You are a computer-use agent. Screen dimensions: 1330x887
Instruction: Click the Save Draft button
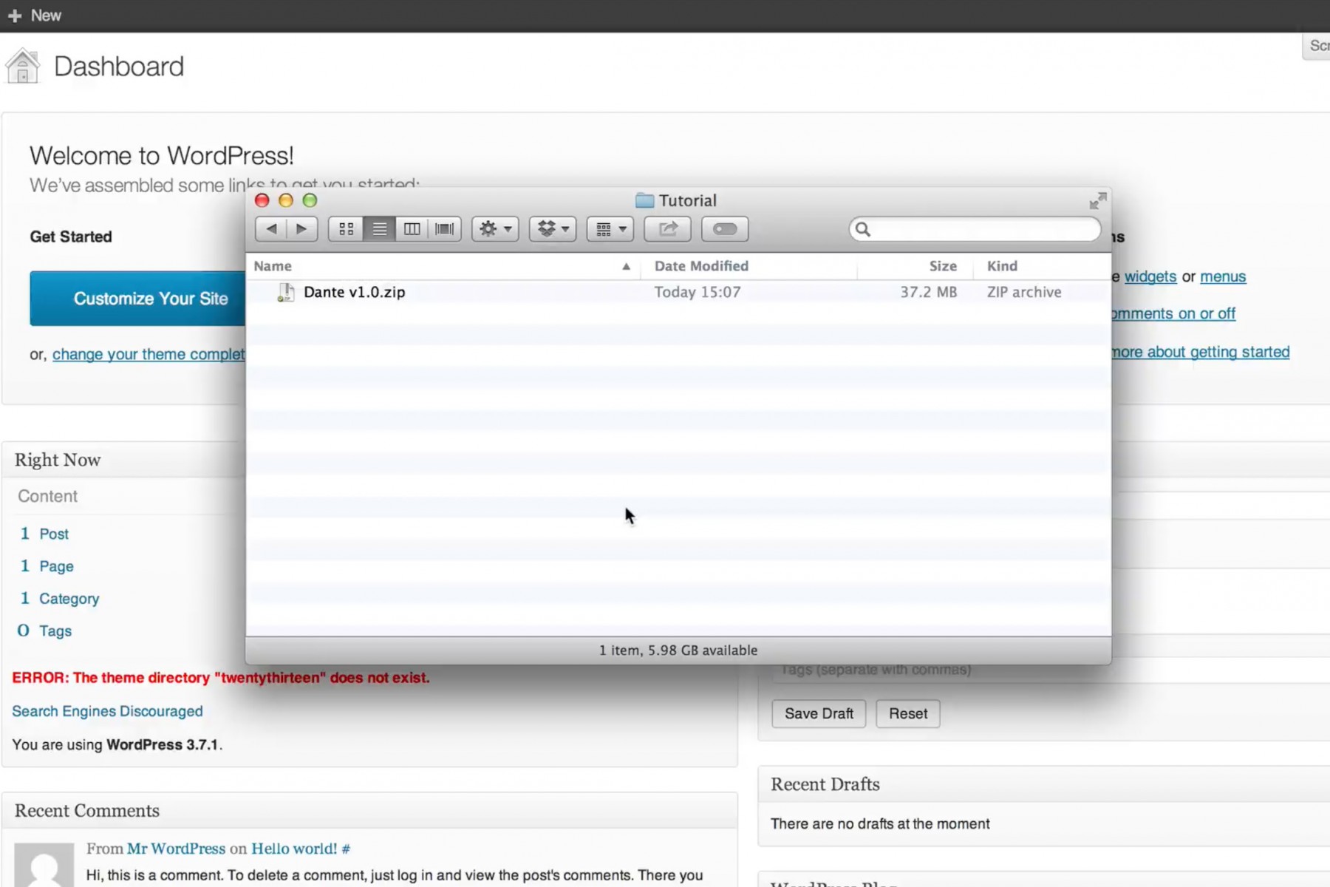pos(819,714)
